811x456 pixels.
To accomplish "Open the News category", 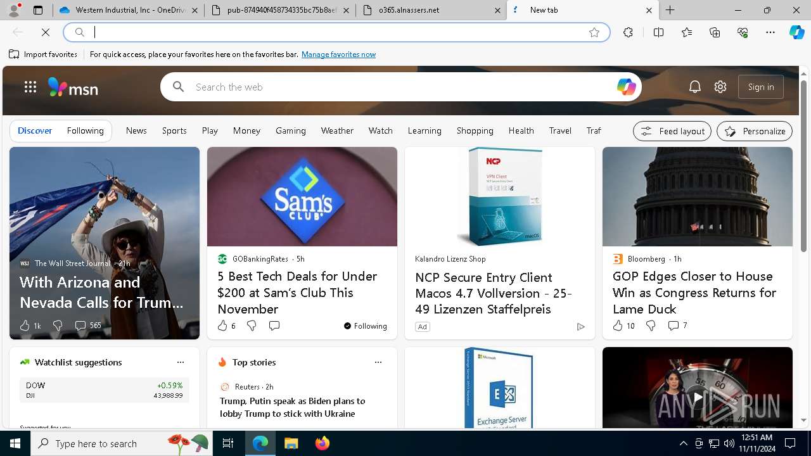I will tap(136, 130).
